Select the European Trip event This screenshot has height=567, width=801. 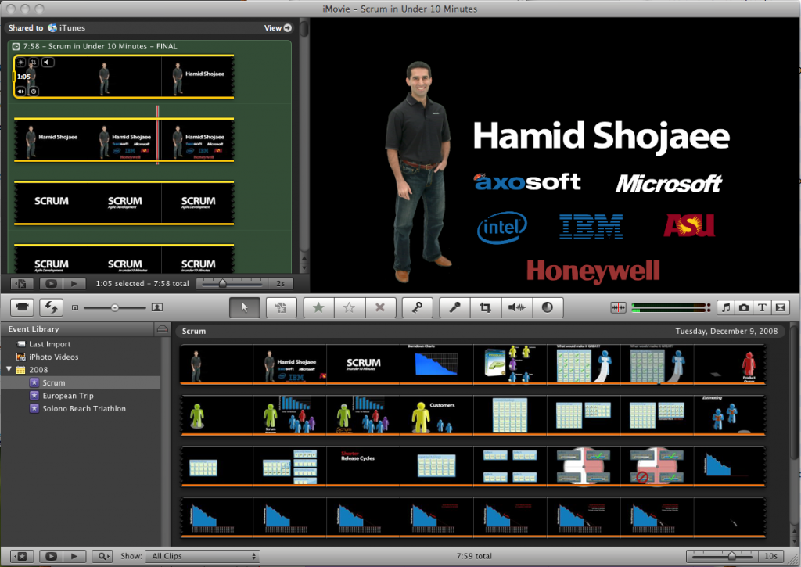click(x=68, y=396)
